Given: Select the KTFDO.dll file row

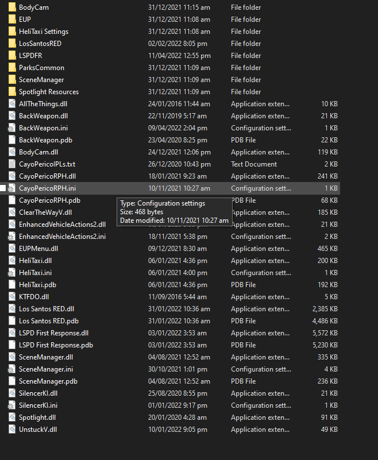Looking at the screenshot, I should pos(173,296).
